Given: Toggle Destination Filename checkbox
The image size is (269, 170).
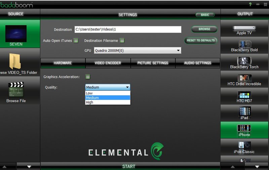Looking at the screenshot, I should click(x=122, y=41).
